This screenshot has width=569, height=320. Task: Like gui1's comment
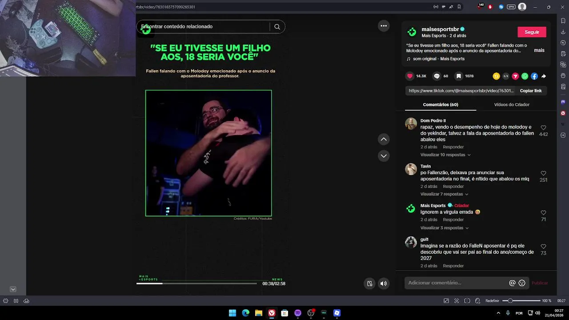pos(543,246)
